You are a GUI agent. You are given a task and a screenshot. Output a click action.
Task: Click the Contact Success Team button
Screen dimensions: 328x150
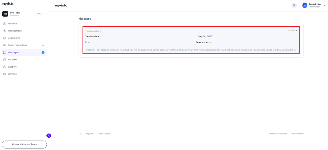click(x=24, y=144)
